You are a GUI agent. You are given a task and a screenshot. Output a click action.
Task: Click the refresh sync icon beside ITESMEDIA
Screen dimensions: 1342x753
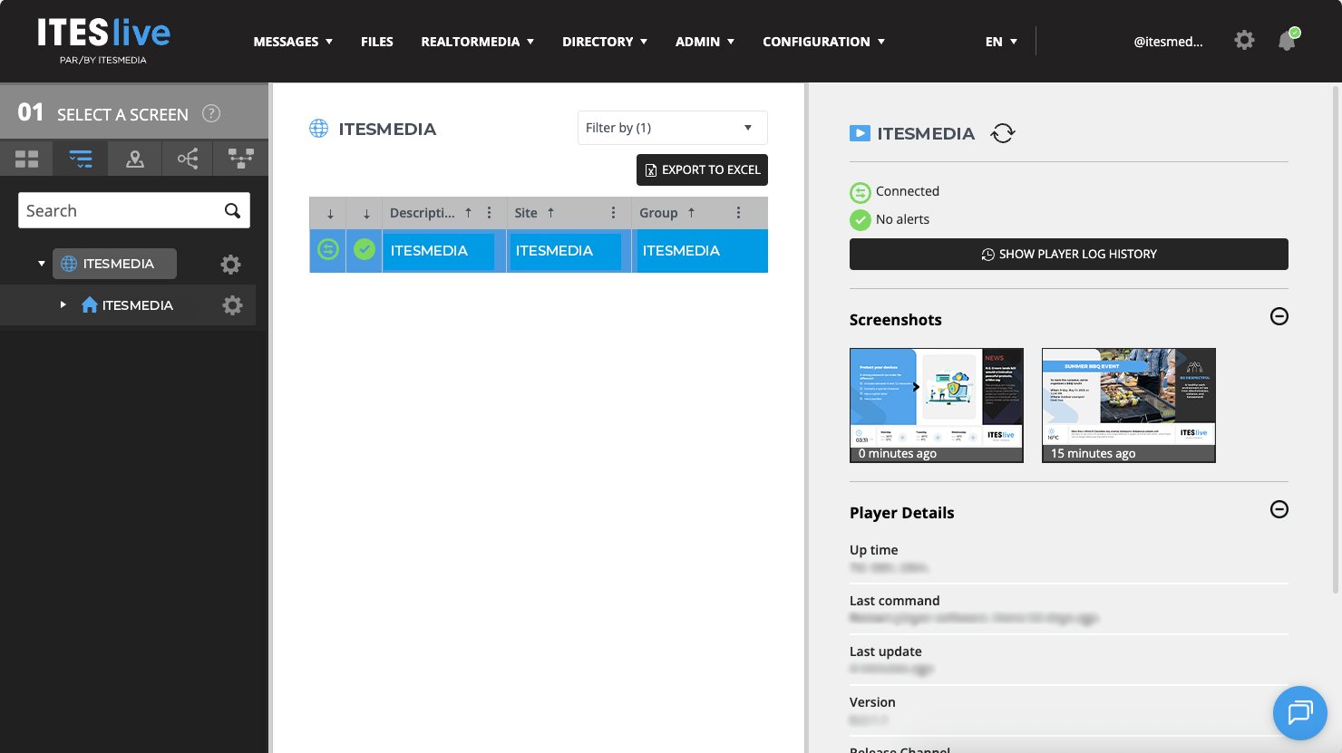[1002, 133]
